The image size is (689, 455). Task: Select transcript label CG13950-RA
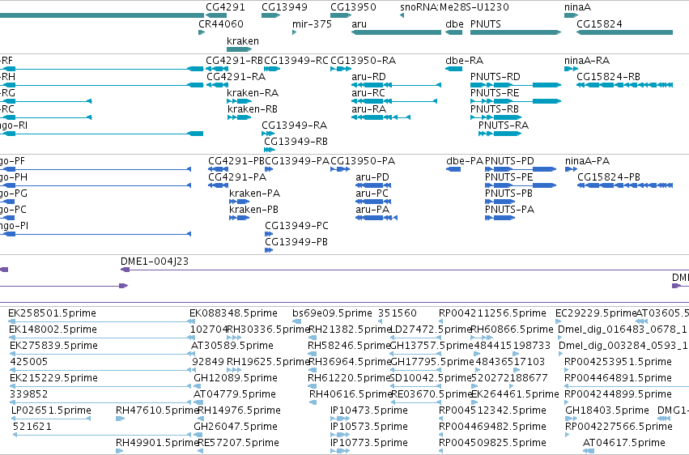363,60
